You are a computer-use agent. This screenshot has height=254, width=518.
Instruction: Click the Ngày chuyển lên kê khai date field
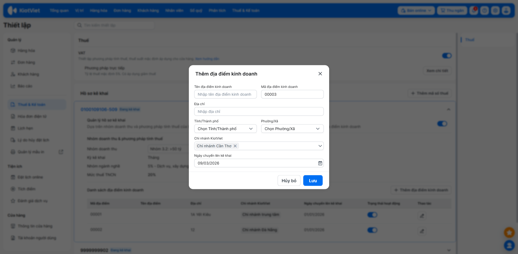pyautogui.click(x=259, y=163)
